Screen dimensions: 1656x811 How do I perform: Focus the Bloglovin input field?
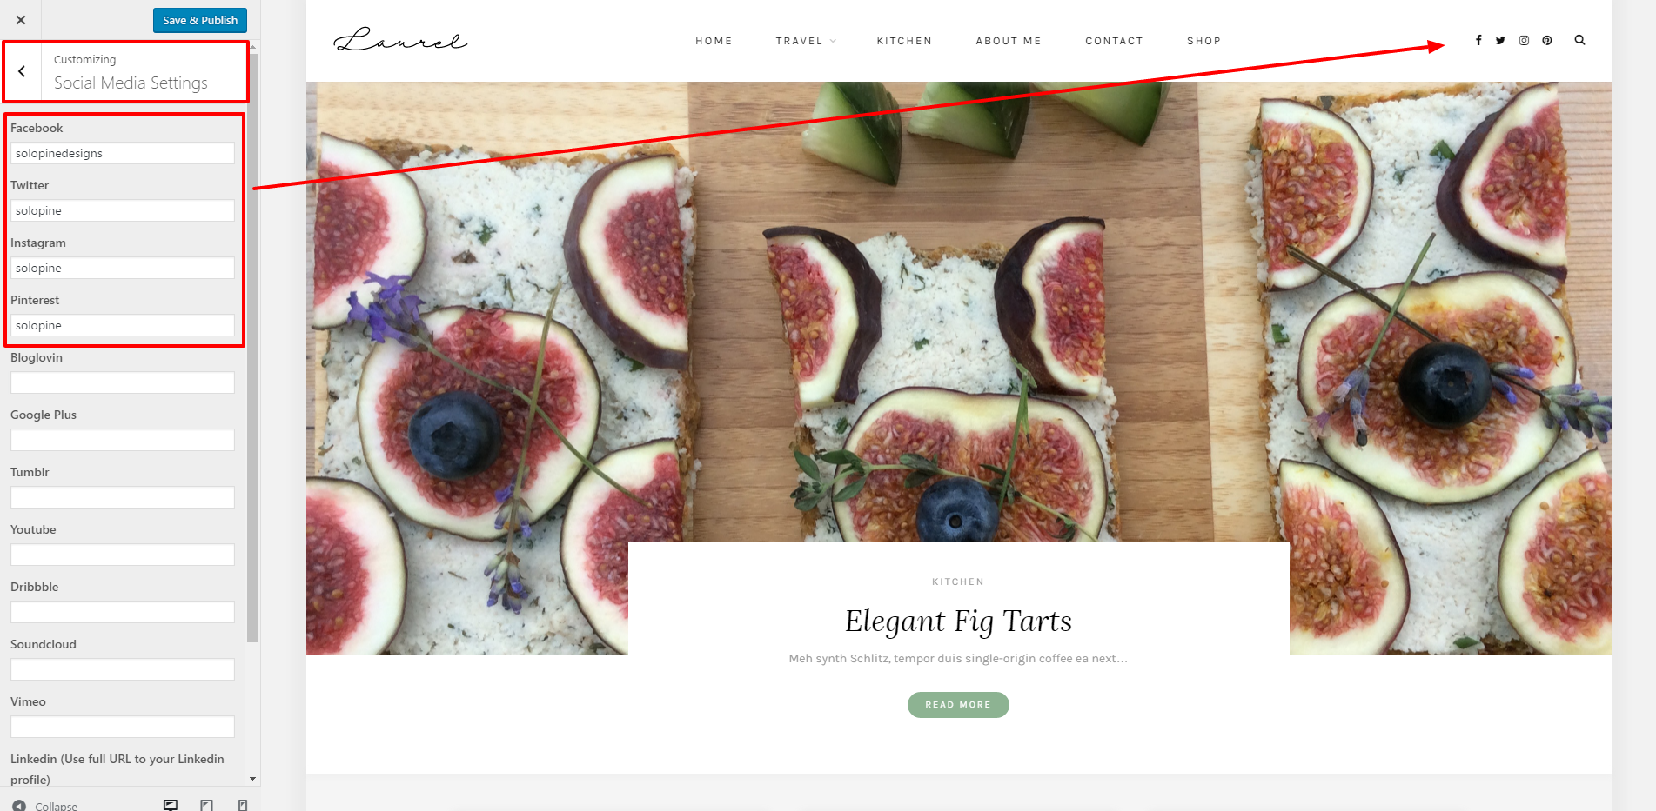[123, 382]
